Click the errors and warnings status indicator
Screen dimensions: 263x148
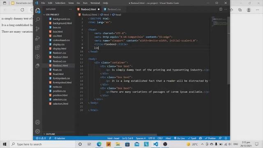click(x=41, y=138)
